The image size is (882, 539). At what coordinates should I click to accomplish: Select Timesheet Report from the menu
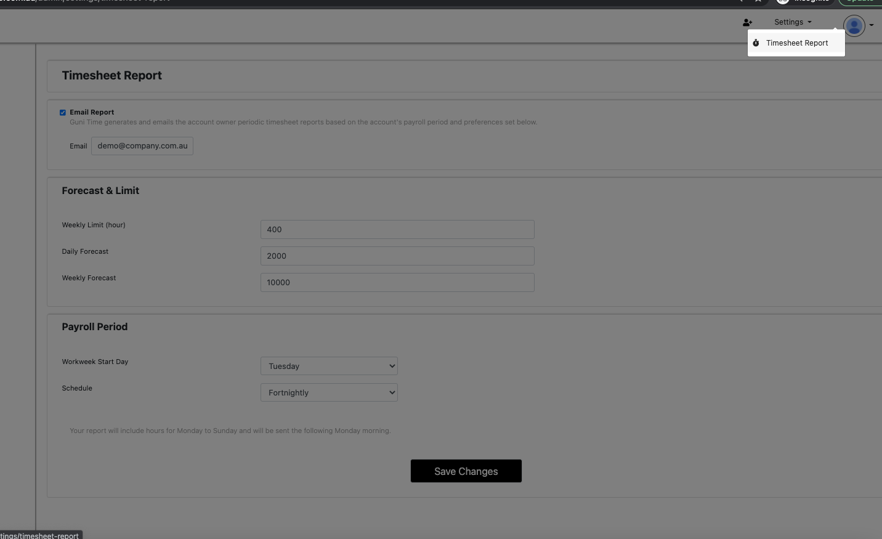[796, 43]
